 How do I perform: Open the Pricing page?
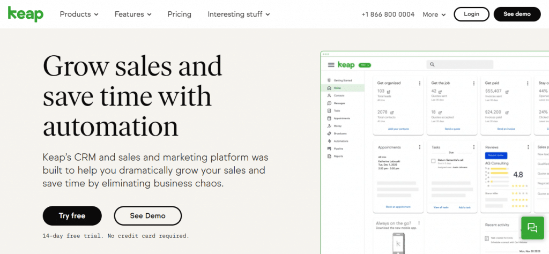(x=179, y=14)
